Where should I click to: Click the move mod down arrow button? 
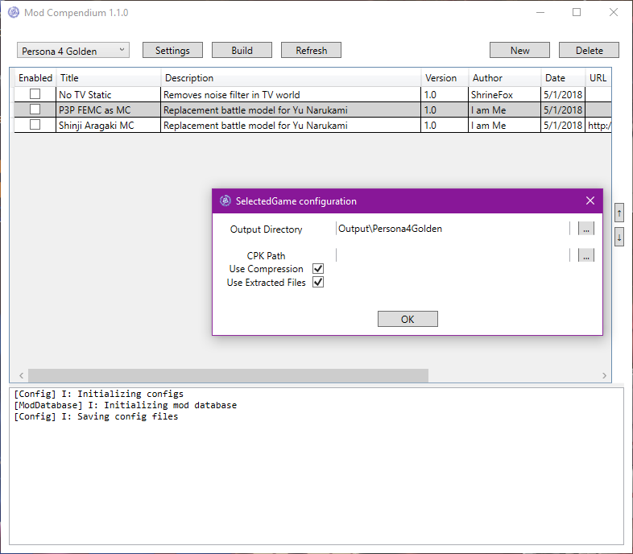(619, 237)
